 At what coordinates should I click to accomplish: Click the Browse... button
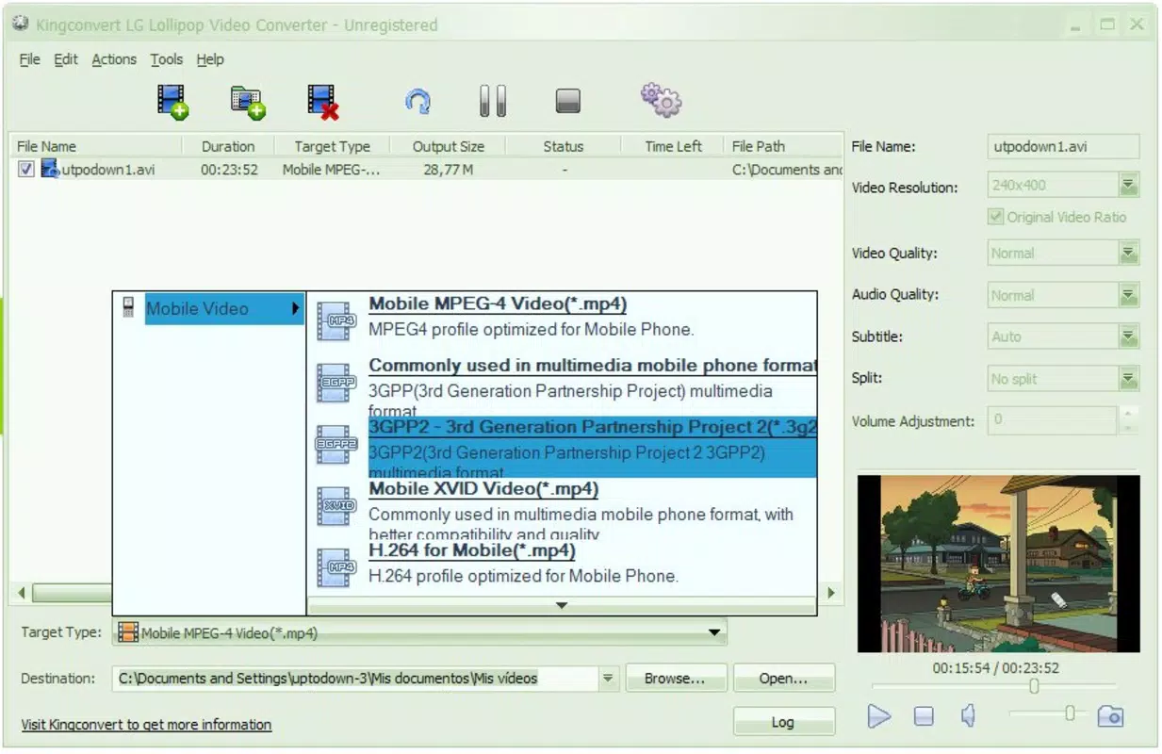pos(675,678)
